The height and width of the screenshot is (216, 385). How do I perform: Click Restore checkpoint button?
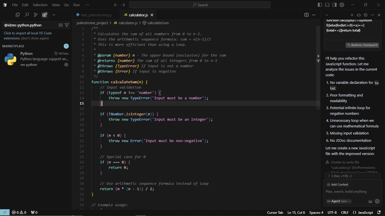click(362, 45)
